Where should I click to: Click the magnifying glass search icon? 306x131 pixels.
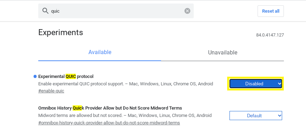tap(45, 11)
